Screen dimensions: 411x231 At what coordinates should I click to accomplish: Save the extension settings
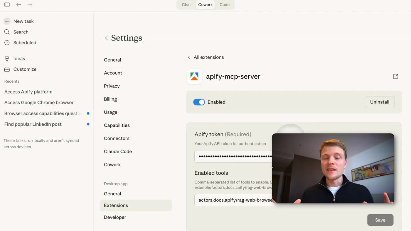click(380, 220)
